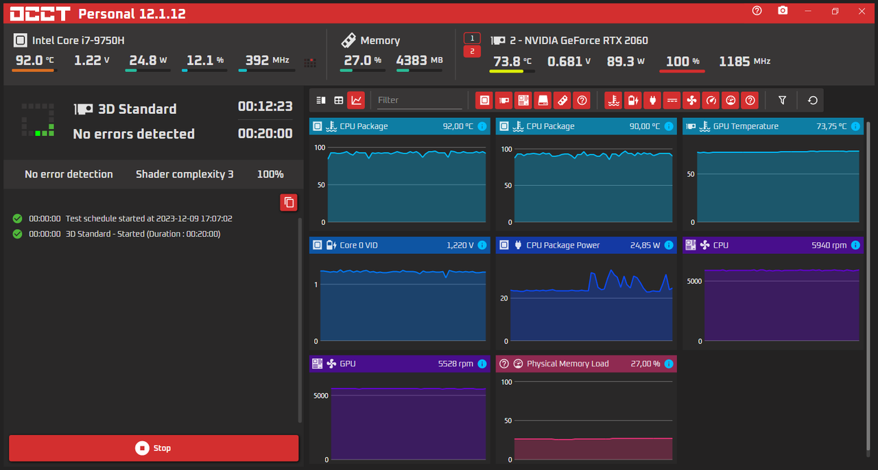This screenshot has width=878, height=470.
Task: Toggle the temperature sensors filter
Action: (x=614, y=100)
